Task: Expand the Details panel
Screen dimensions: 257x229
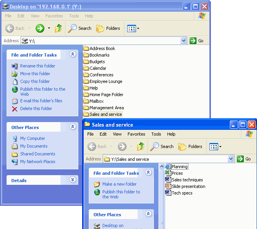Action: [x=72, y=180]
